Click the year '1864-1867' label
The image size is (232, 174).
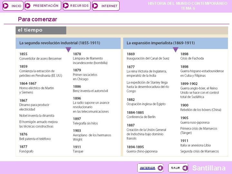point(28,83)
